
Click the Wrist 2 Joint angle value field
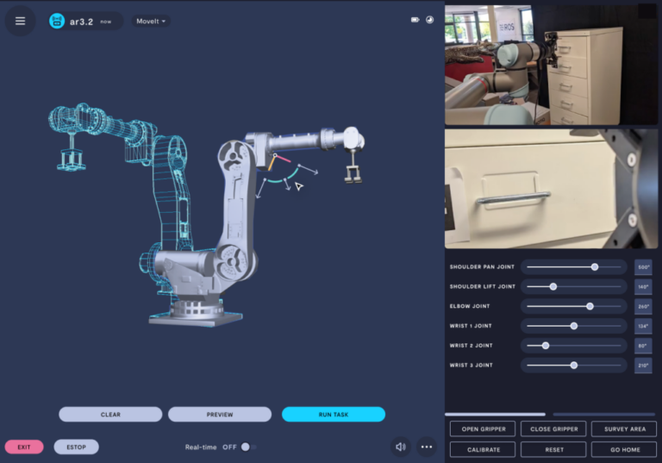pyautogui.click(x=643, y=346)
